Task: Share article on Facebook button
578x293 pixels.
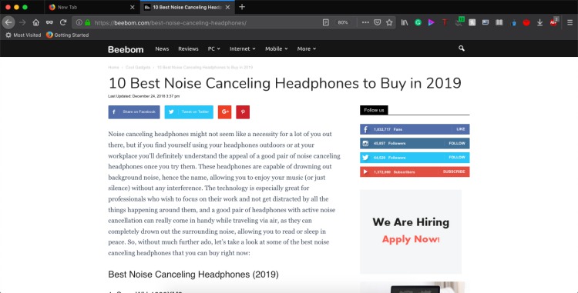Action: (x=134, y=112)
